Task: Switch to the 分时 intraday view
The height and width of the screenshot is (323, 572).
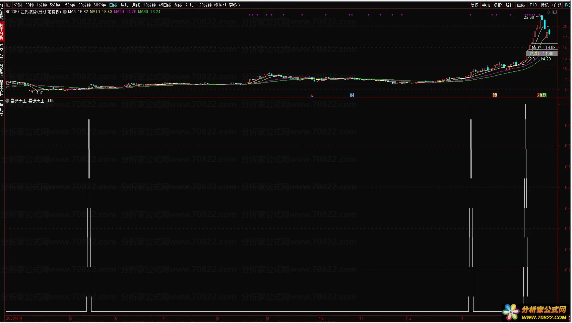Action: tap(18, 5)
